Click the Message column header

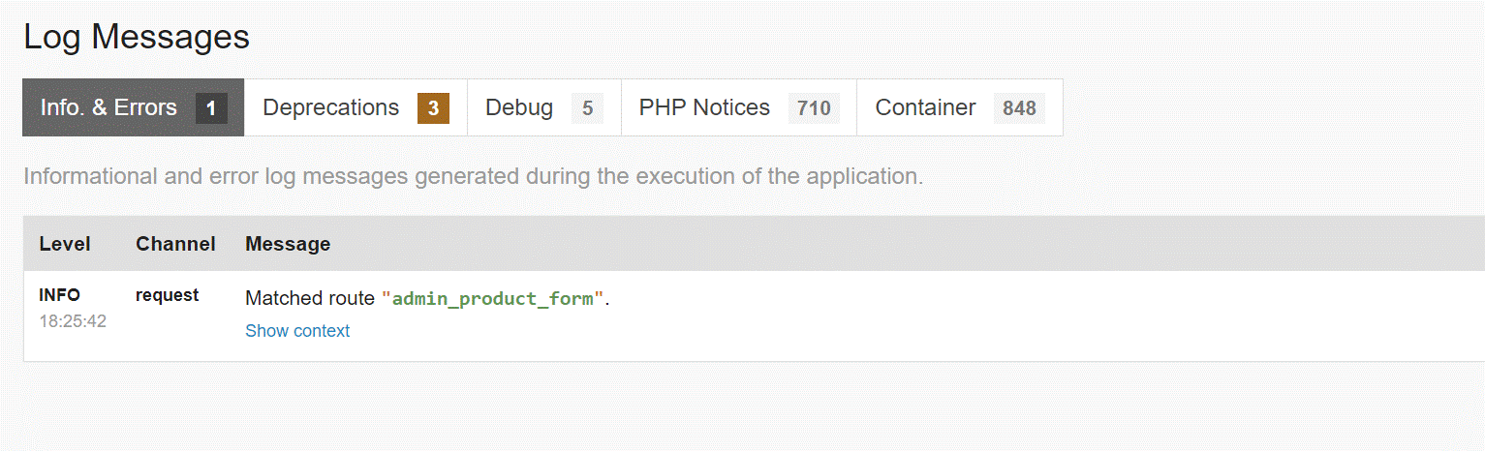point(288,244)
